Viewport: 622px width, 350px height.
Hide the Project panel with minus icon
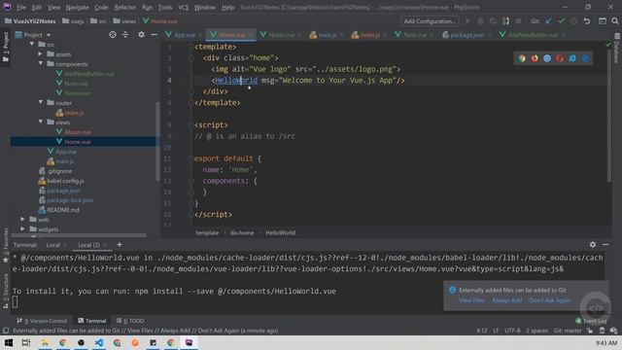pos(154,35)
